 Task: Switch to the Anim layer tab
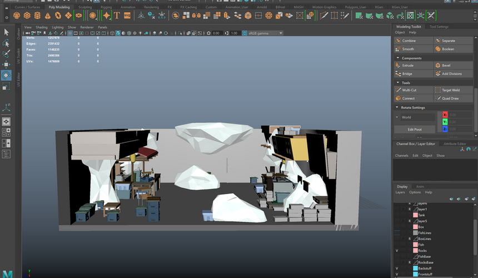coord(420,187)
